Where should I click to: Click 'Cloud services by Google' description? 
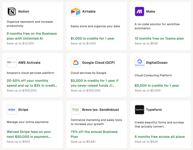coord(88,73)
